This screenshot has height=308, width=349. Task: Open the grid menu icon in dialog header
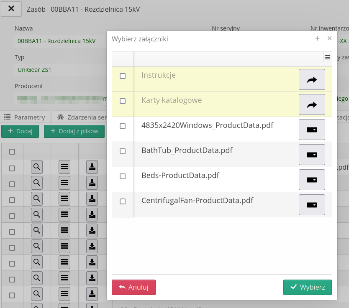point(328,58)
